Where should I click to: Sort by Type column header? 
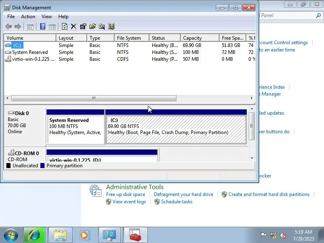[100, 38]
